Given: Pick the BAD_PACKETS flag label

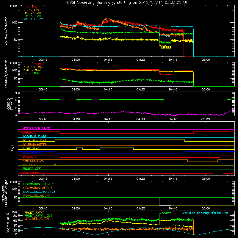Looking at the screenshot, I should [x=32, y=173].
